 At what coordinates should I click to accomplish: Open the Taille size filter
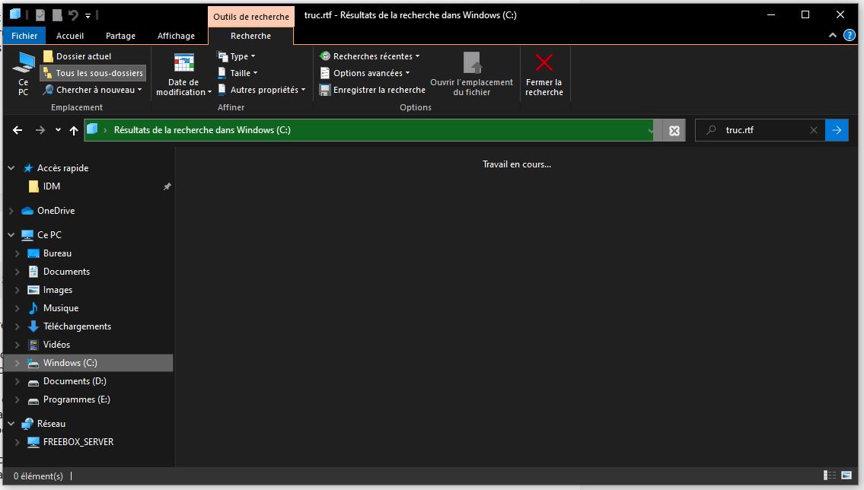(x=238, y=73)
